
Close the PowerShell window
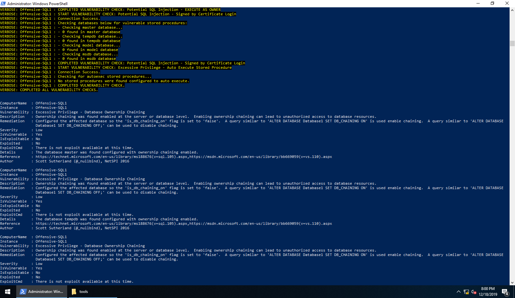click(x=507, y=4)
